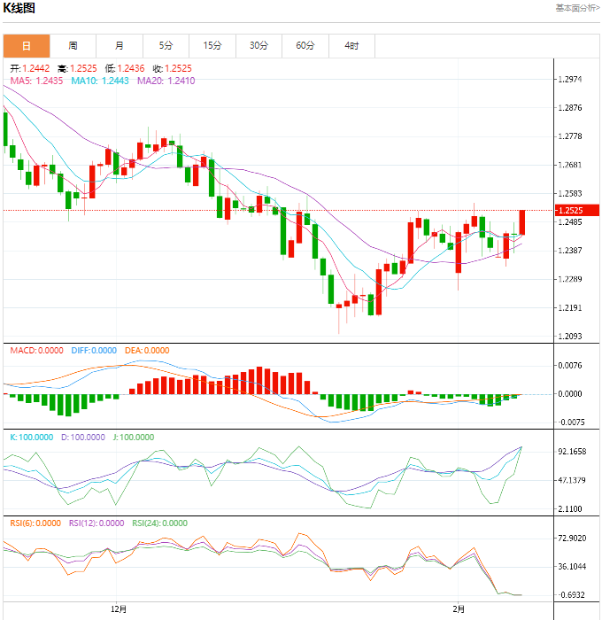The height and width of the screenshot is (620, 602).
Task: Click the MA5 indicator label
Action: click(x=36, y=81)
